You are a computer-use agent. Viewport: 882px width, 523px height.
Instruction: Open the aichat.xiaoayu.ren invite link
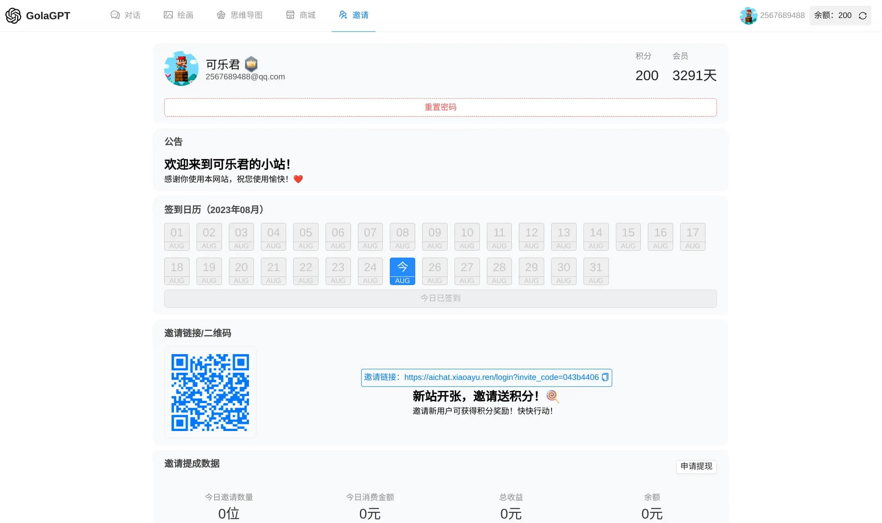coord(501,377)
